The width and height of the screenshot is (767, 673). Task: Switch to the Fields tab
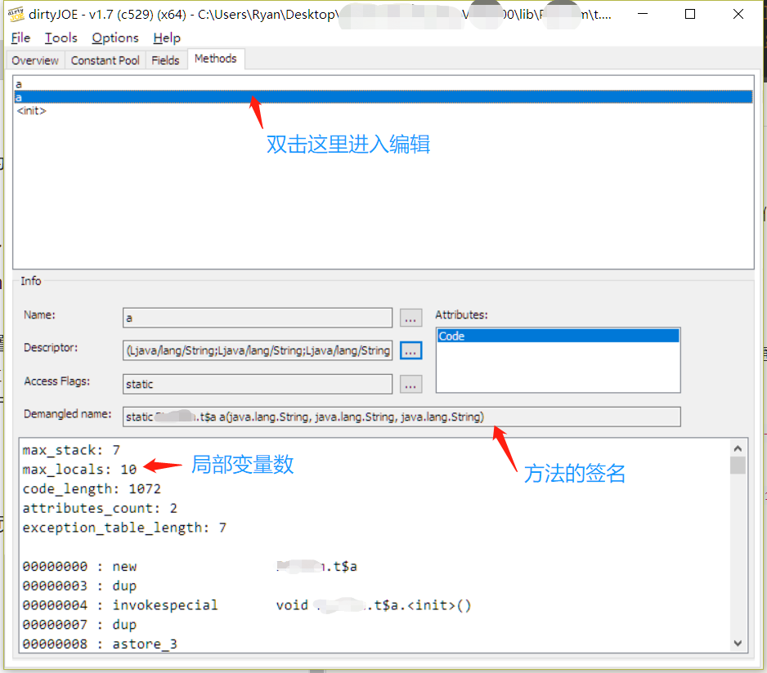(x=165, y=60)
